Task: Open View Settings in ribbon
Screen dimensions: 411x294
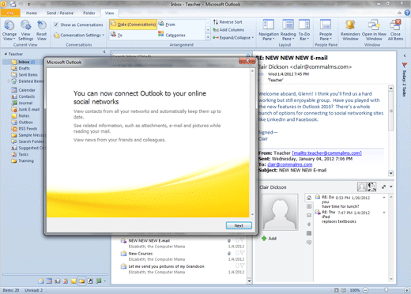Action: pyautogui.click(x=25, y=31)
